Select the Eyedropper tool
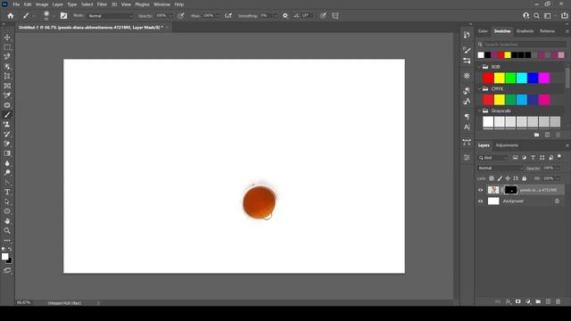Screen dimensions: 571x321 7,95
